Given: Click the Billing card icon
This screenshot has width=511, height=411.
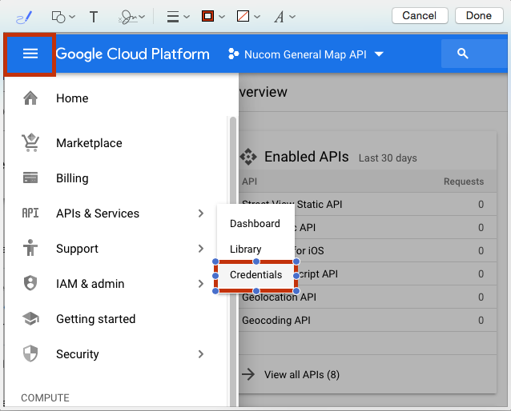Looking at the screenshot, I should click(x=30, y=178).
